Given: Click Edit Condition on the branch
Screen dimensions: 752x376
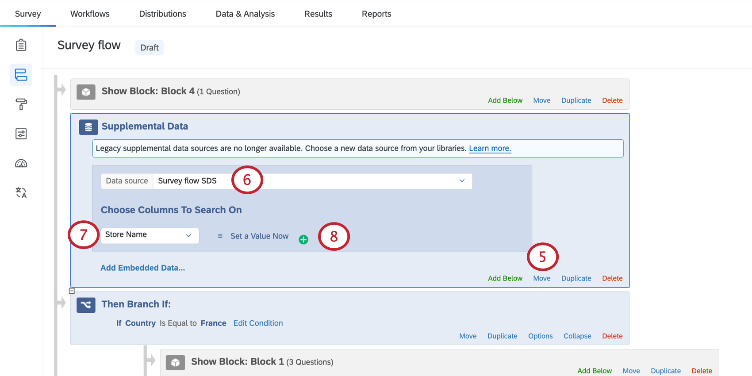Looking at the screenshot, I should pos(258,323).
